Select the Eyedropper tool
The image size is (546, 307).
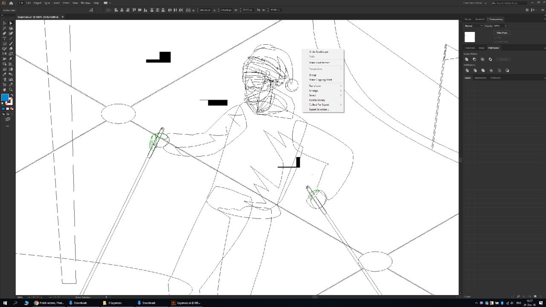tap(4, 74)
